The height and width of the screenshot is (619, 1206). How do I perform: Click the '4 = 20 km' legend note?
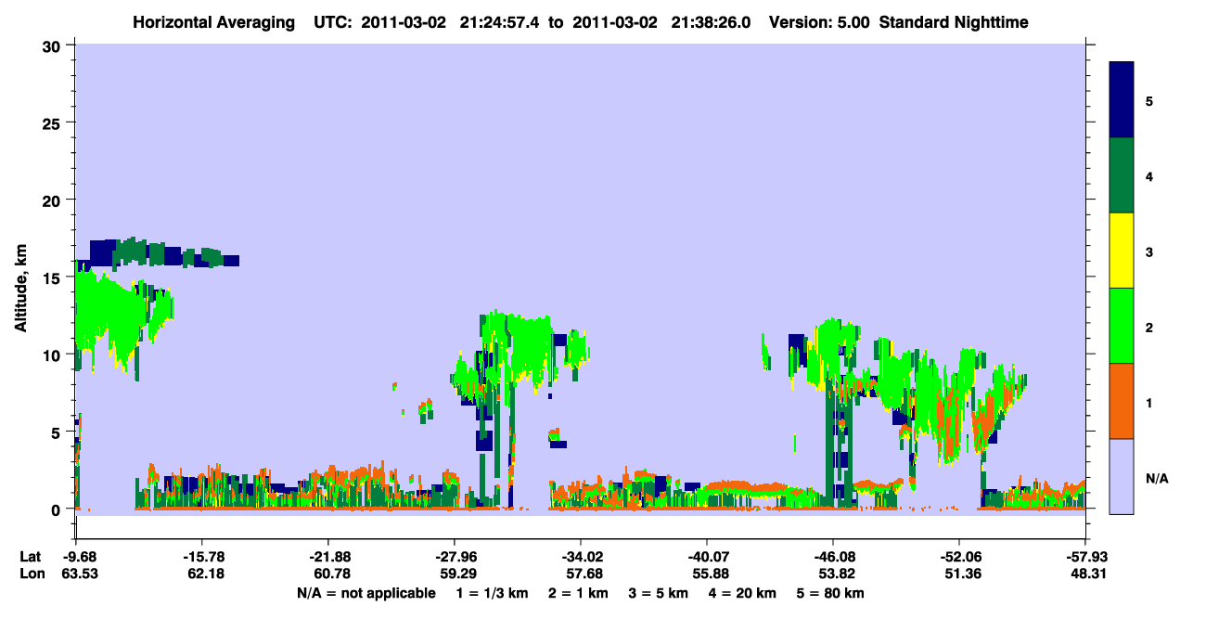point(742,593)
